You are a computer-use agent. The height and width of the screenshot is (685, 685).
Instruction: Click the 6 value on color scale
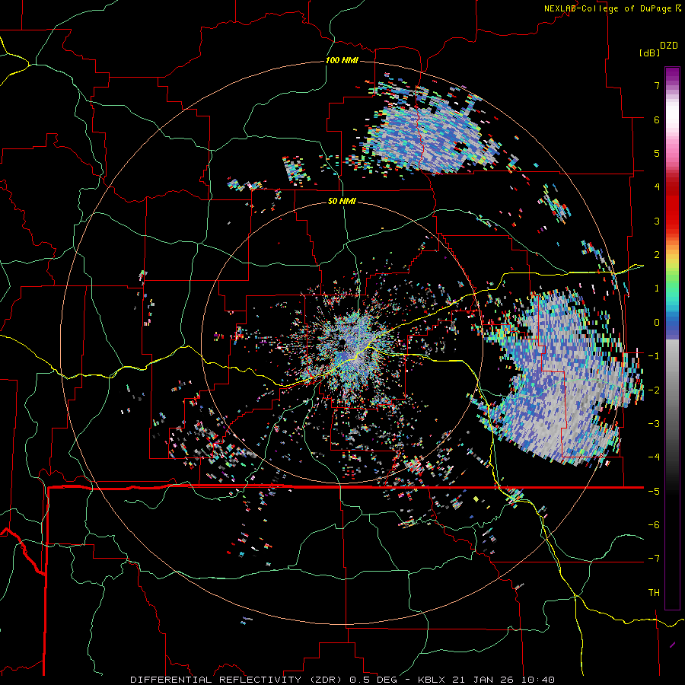coord(657,119)
